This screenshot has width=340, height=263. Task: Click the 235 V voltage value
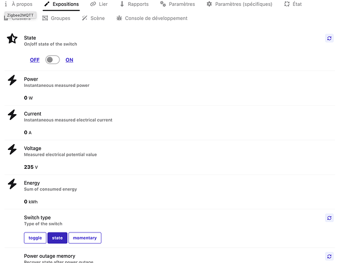pyautogui.click(x=31, y=167)
